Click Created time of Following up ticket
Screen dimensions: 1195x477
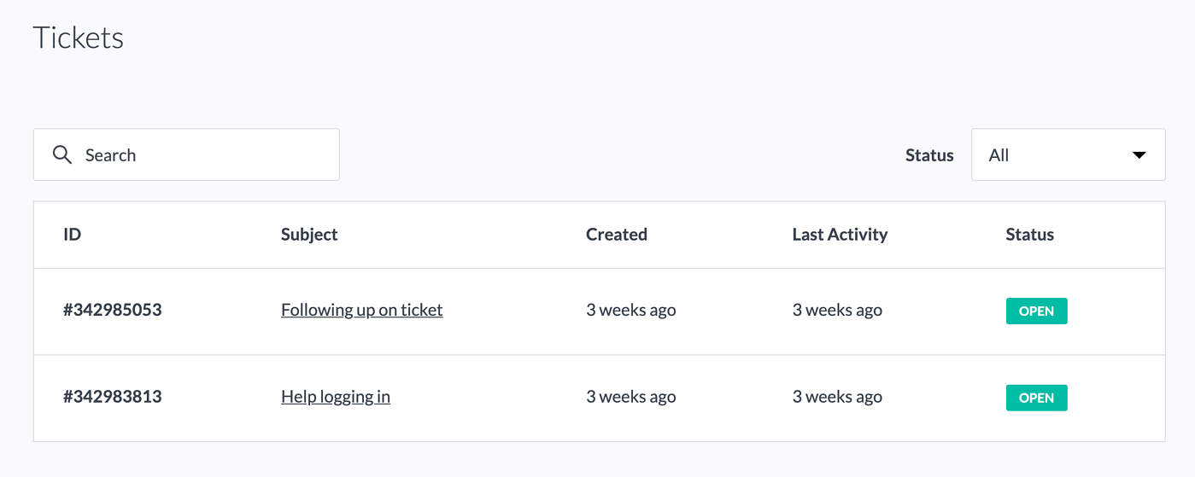pos(631,310)
